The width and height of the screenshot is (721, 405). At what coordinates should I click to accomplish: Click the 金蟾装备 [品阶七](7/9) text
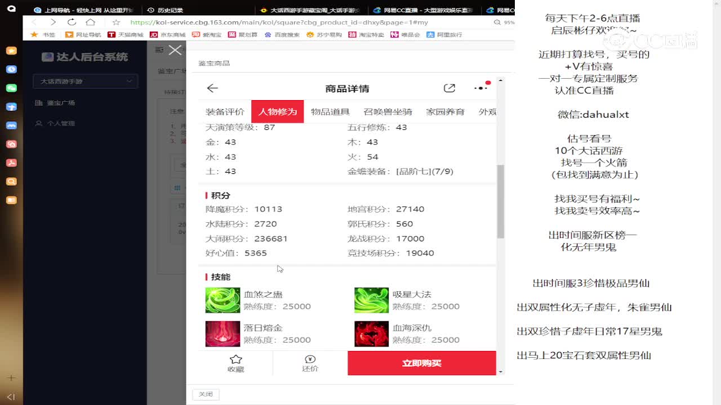coord(400,171)
